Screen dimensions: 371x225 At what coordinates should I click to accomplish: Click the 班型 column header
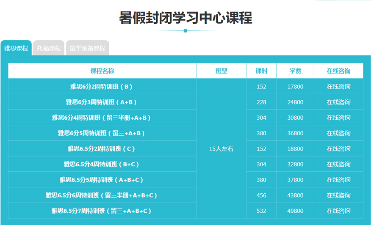pos(221,71)
